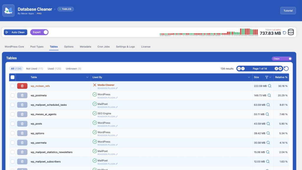The width and height of the screenshot is (302, 170).
Task: Open the Post Types tab
Action: coord(37,47)
